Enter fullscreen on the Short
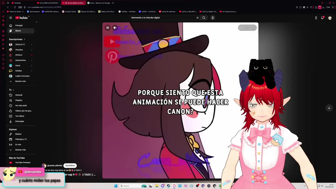 [x=254, y=28]
